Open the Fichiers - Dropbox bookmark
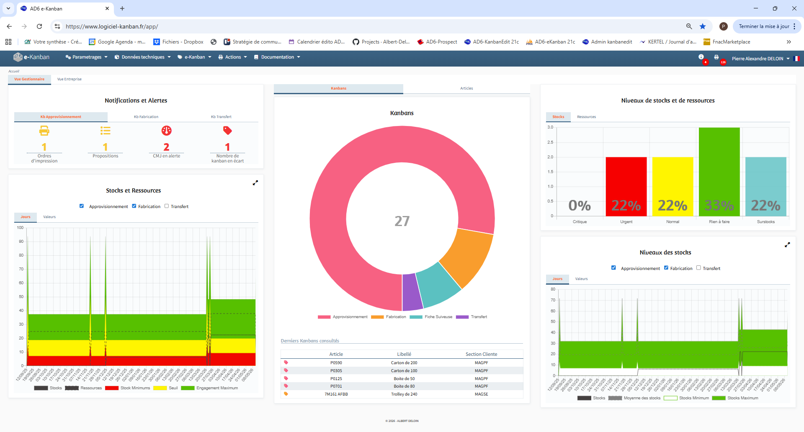Image resolution: width=804 pixels, height=432 pixels. pyautogui.click(x=178, y=42)
